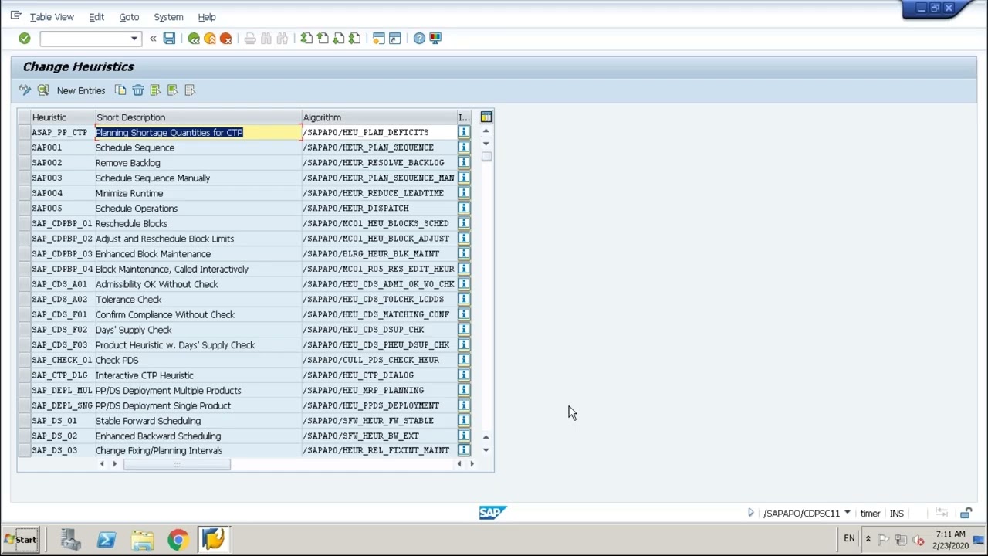Image resolution: width=988 pixels, height=556 pixels.
Task: Click the vertical scrollbar thumb of the table
Action: pyautogui.click(x=486, y=156)
